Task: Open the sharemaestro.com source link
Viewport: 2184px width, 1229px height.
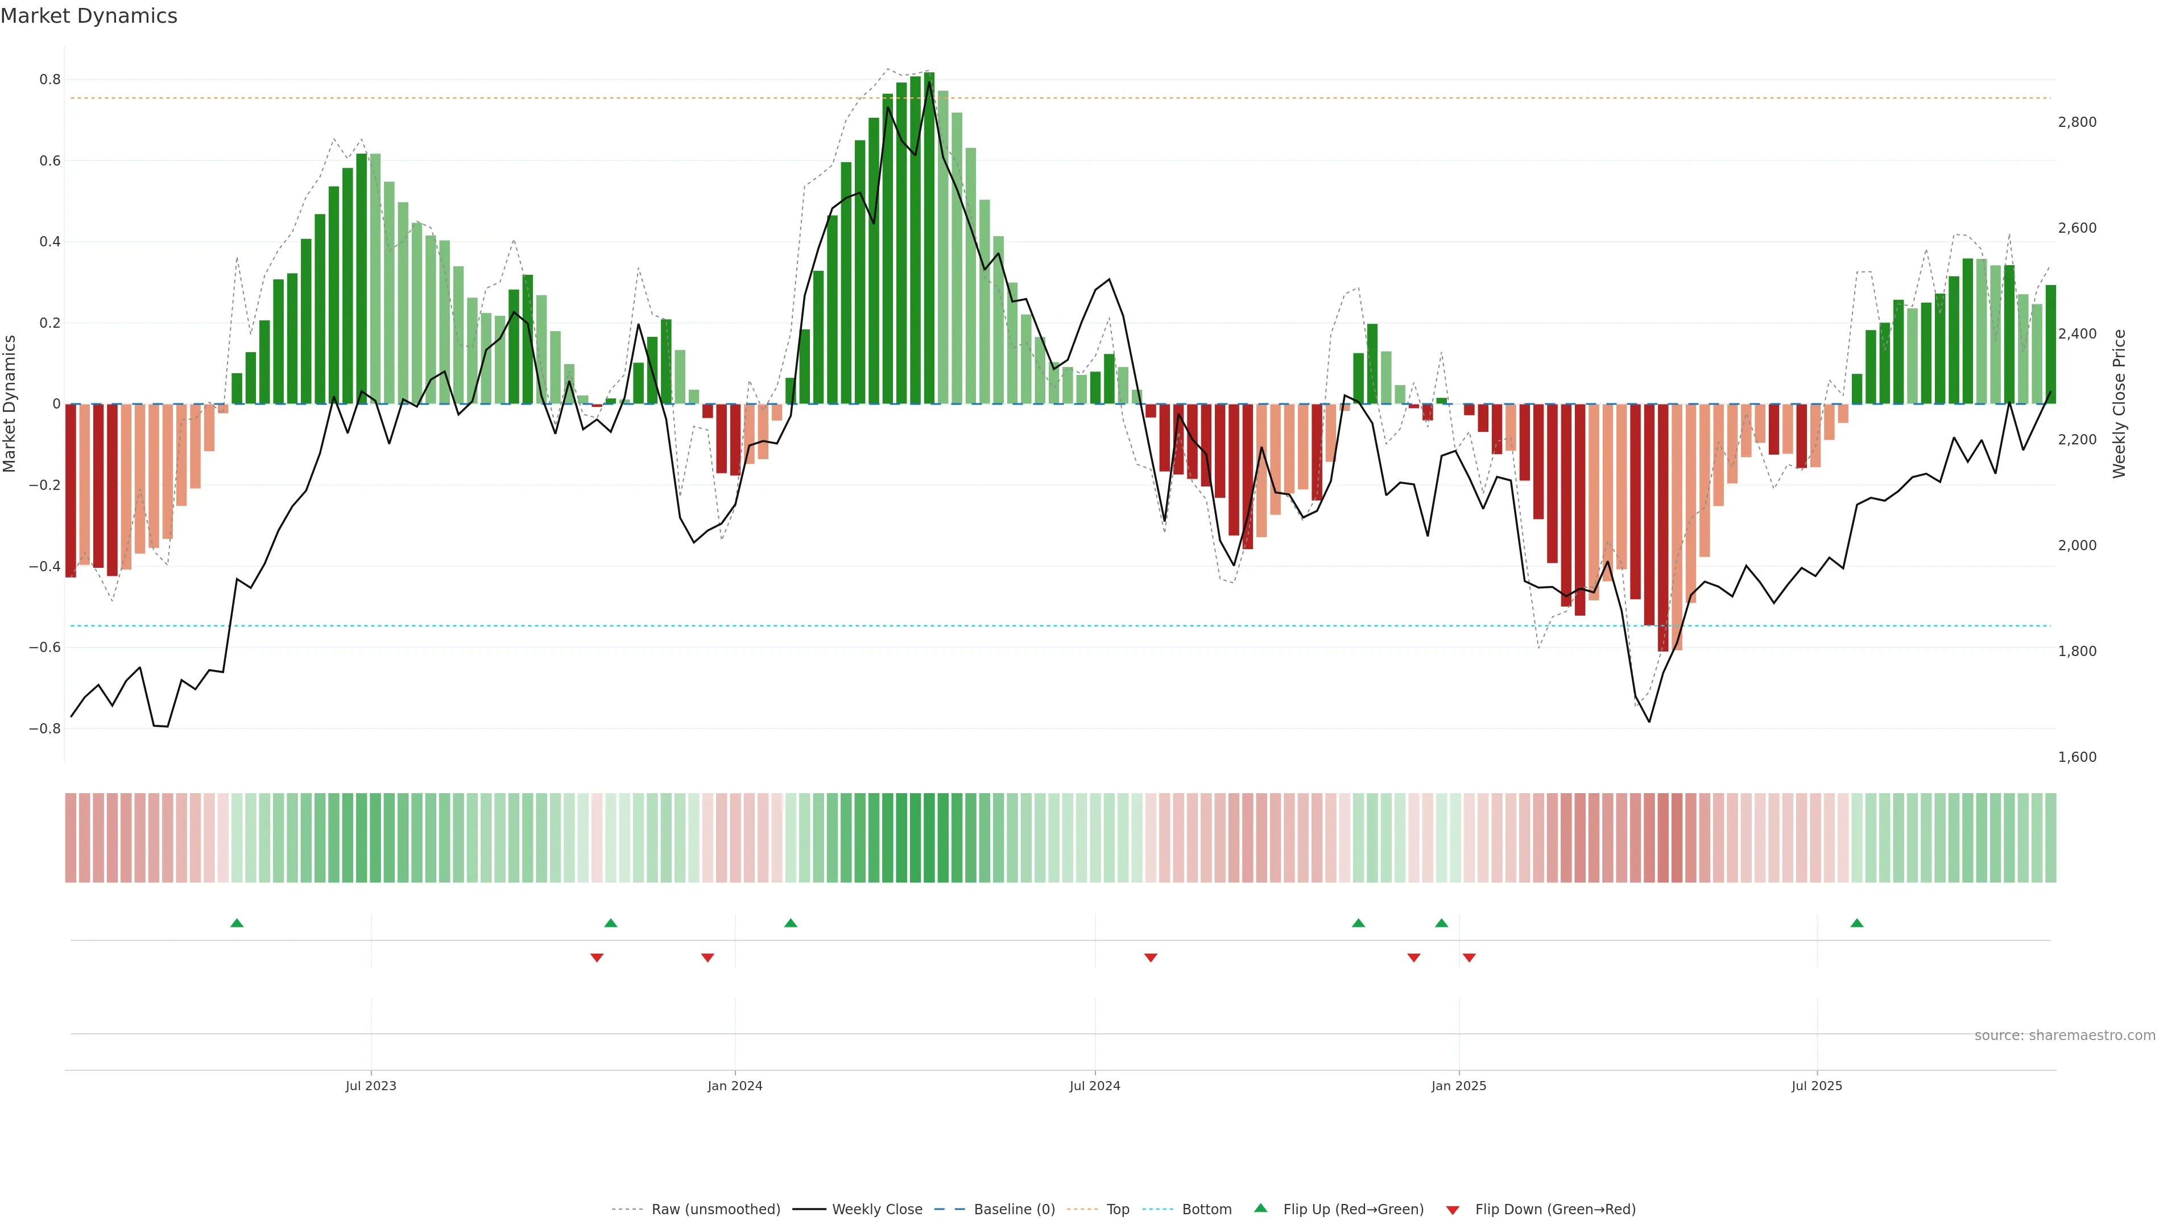Action: coord(2065,1036)
